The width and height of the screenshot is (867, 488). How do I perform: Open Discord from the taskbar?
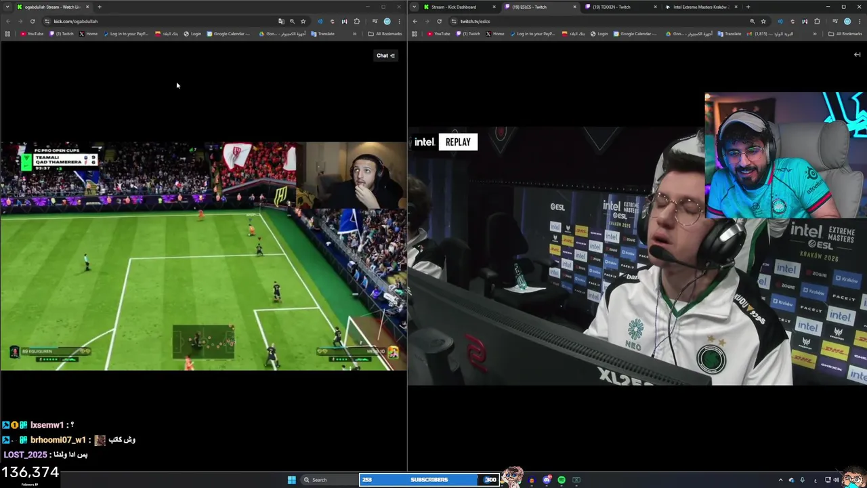pos(547,480)
